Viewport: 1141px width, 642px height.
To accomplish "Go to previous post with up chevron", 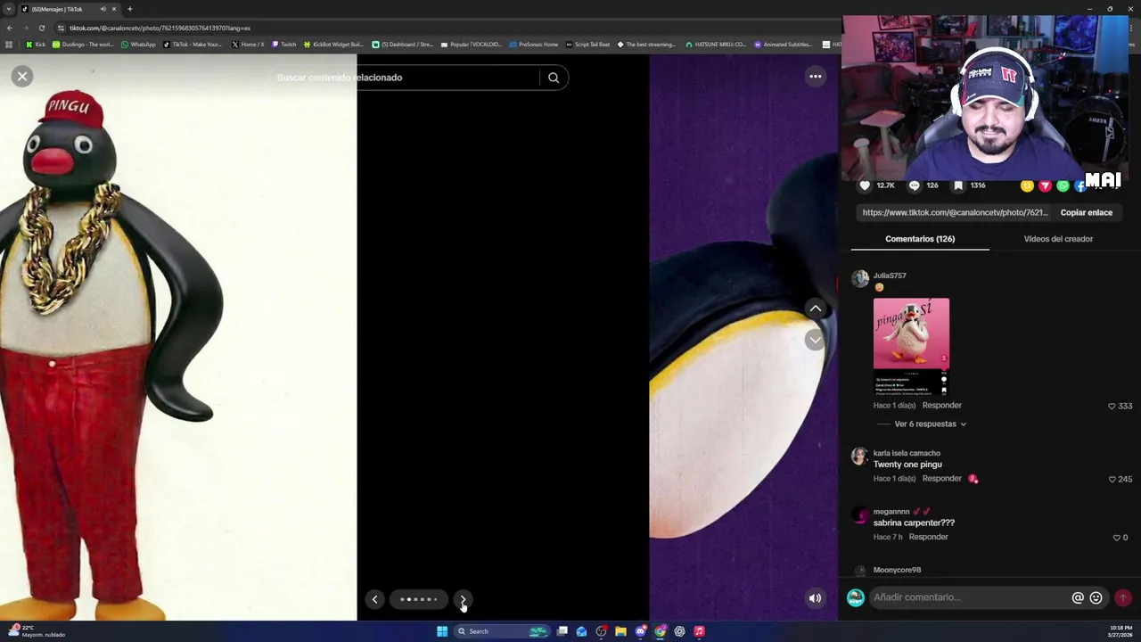I will tap(815, 309).
